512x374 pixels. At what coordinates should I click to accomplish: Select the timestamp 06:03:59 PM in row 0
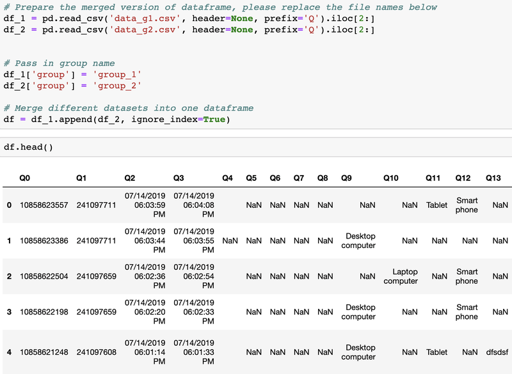pos(148,205)
